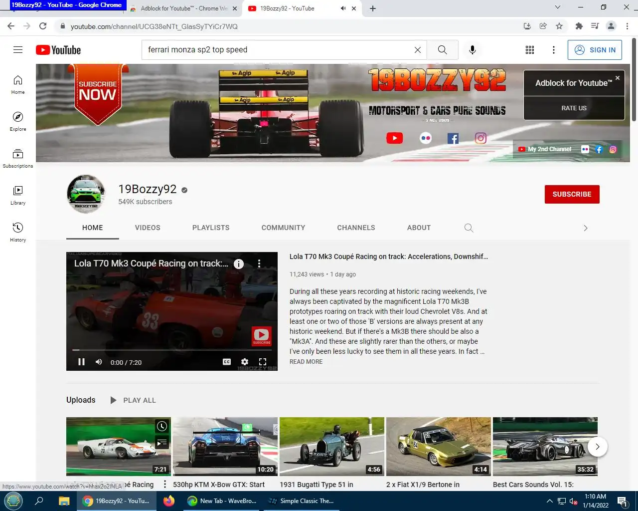Screen dimensions: 638x511
Task: Play all uploads with PLAY ALL
Action: point(133,400)
